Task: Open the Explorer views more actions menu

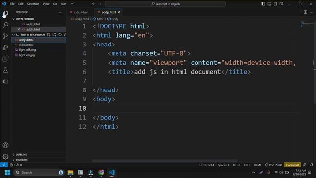Action: [x=60, y=12]
